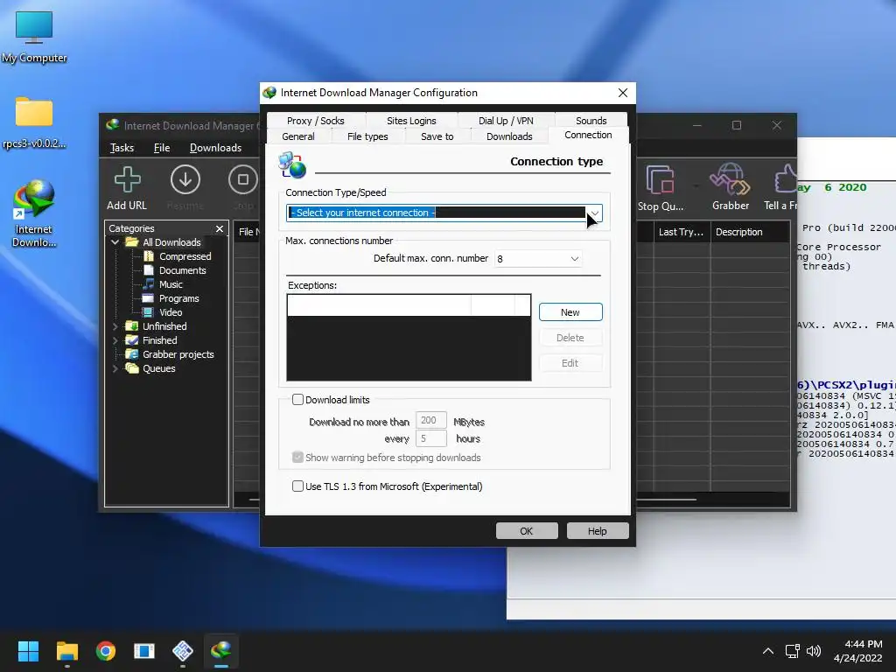Switch to Dial Up / VPN tab
This screenshot has height=672, width=896.
click(x=506, y=121)
